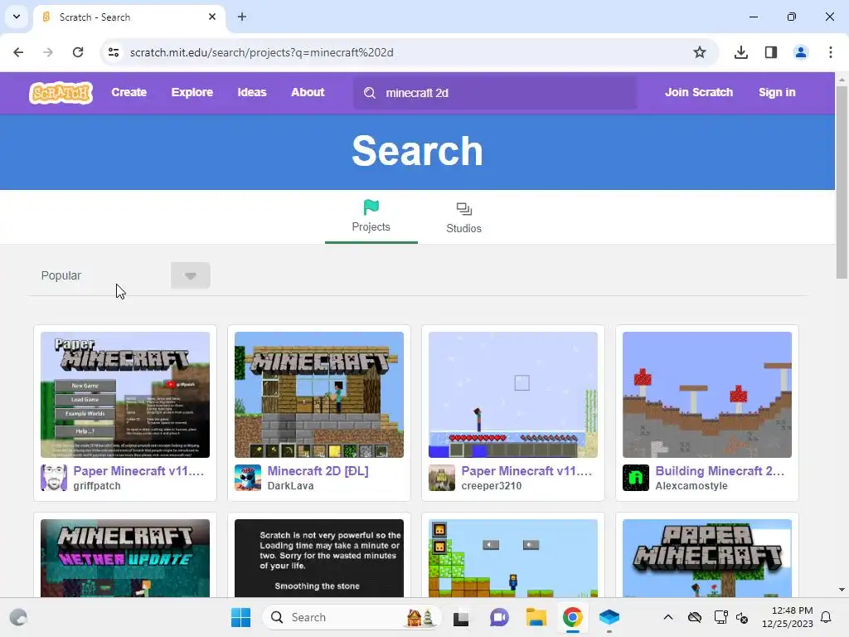Click Sign in
The width and height of the screenshot is (849, 637).
pyautogui.click(x=777, y=93)
